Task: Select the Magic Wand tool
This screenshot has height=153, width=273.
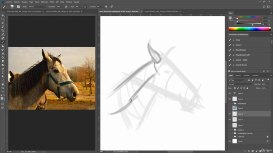Action: 3,27
